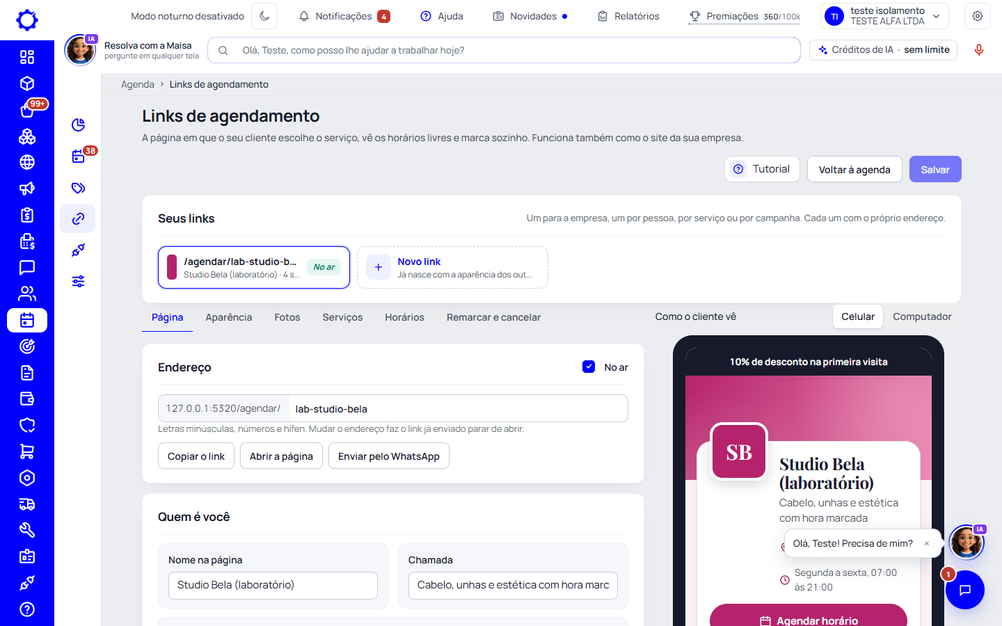
Task: Click the delivery truck icon
Action: pos(27,504)
